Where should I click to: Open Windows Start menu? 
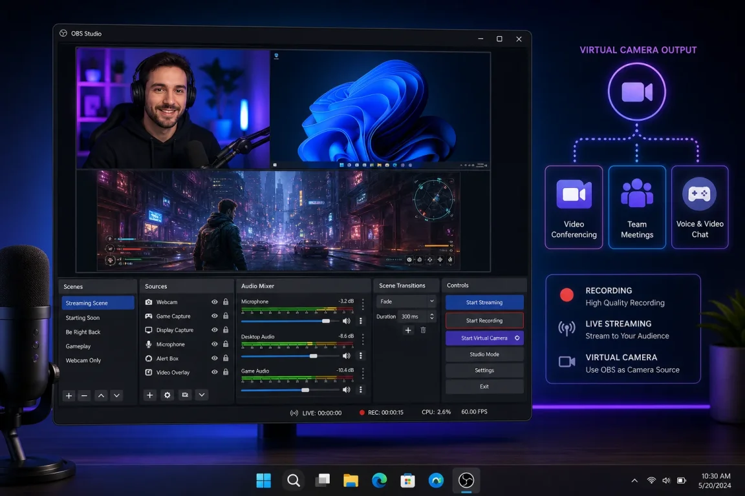[264, 480]
